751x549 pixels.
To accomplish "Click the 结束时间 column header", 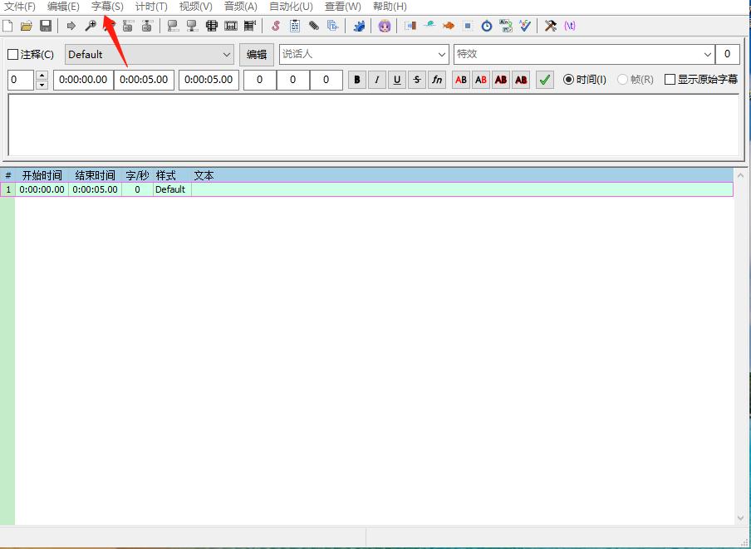I will (96, 175).
